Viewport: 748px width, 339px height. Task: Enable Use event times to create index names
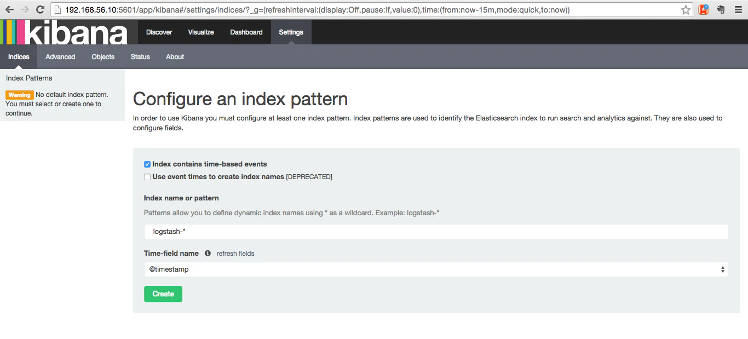[147, 177]
